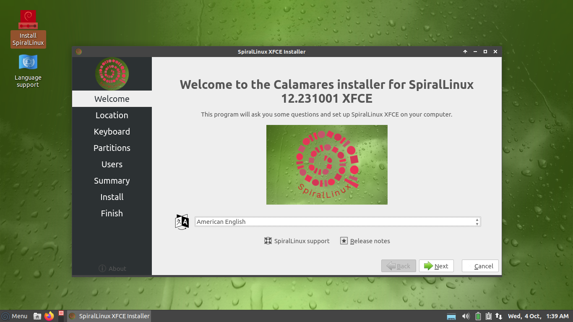Select the Keyboard step in sidebar

tap(112, 132)
